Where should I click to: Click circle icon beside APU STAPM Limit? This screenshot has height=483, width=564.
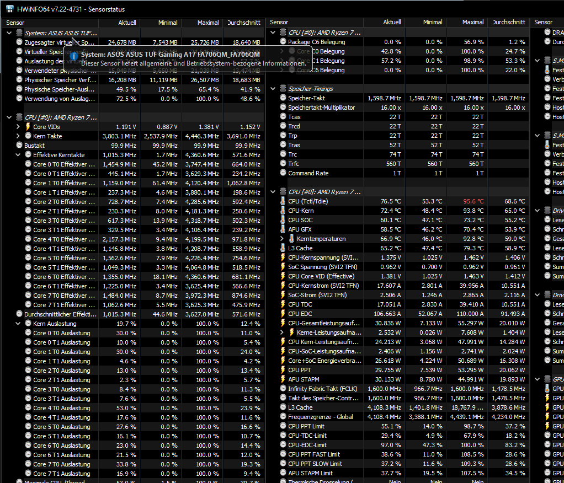tap(283, 473)
